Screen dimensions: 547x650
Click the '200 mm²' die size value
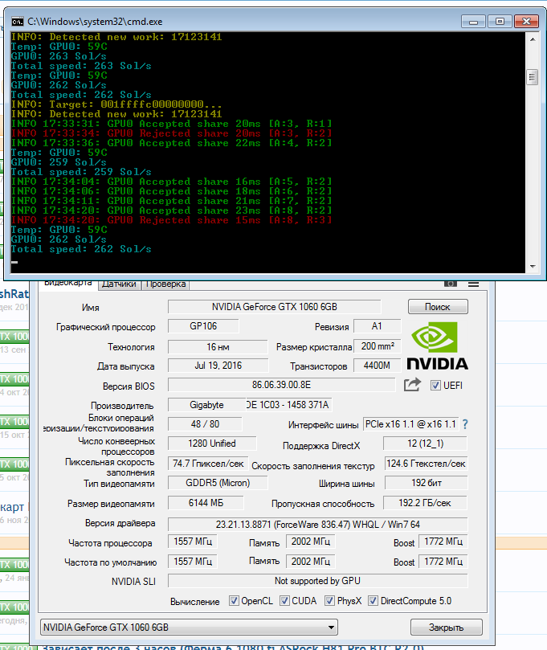[377, 346]
